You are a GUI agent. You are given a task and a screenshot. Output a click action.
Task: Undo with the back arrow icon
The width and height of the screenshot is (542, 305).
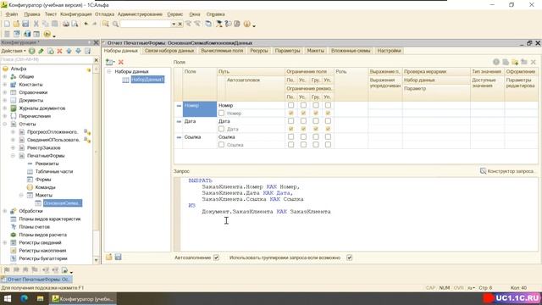click(x=86, y=24)
